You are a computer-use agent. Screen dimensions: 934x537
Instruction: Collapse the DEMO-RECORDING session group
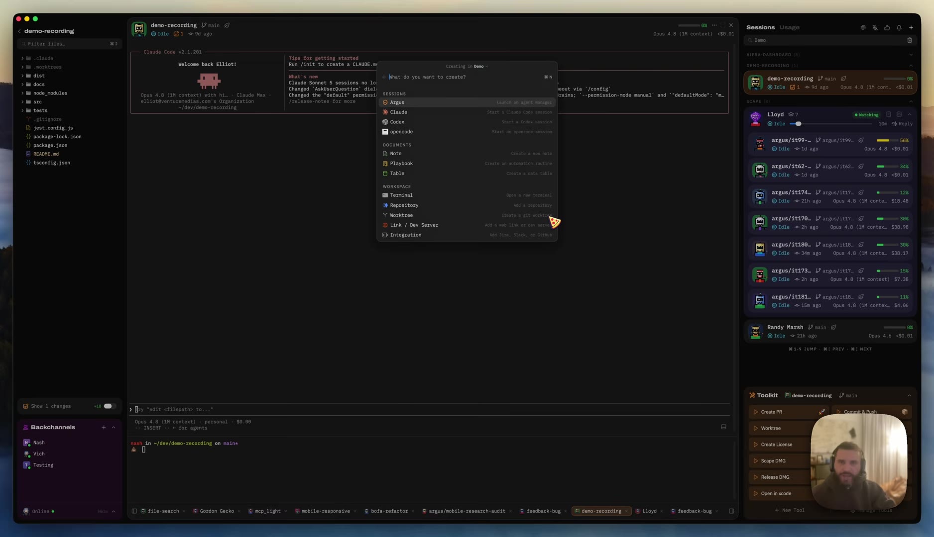coord(911,66)
